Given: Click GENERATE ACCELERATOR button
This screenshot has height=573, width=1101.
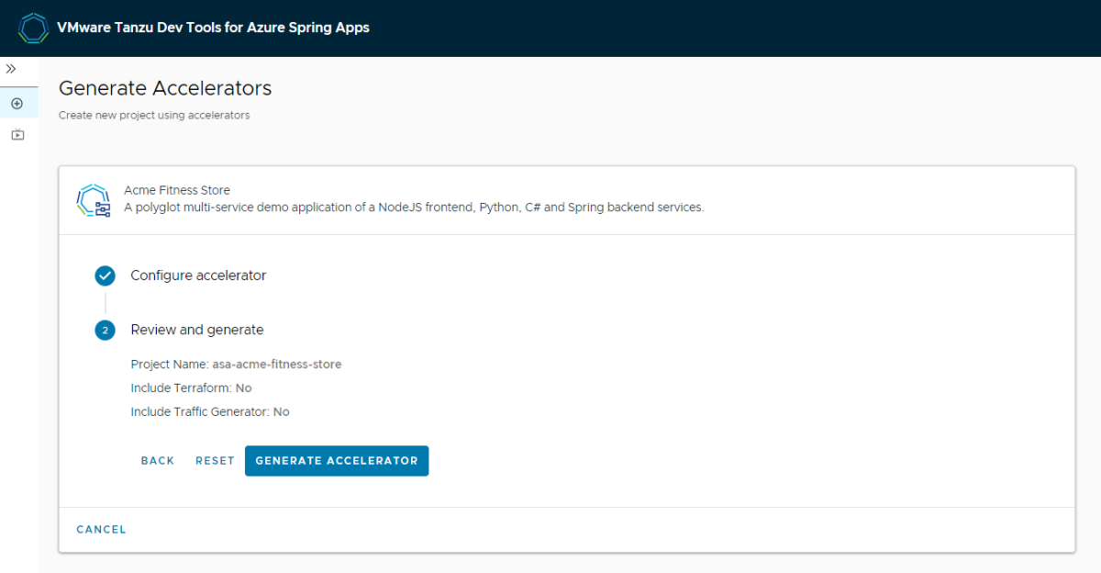Looking at the screenshot, I should 337,461.
